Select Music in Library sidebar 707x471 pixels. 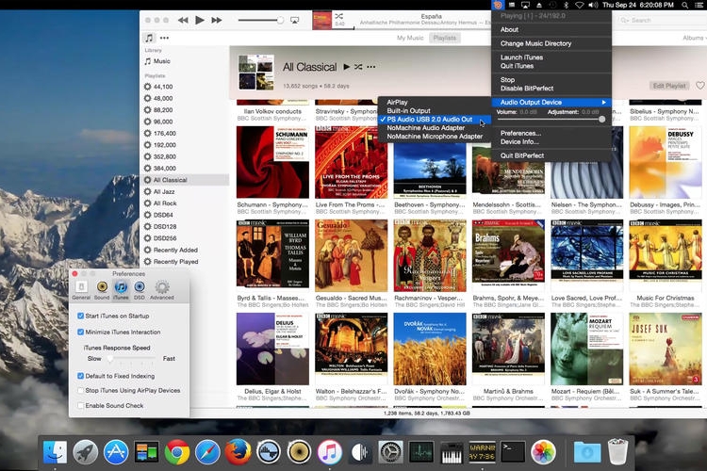184,61
